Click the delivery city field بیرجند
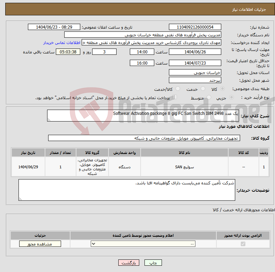Viewport: 275px width, 272px height. [195, 80]
